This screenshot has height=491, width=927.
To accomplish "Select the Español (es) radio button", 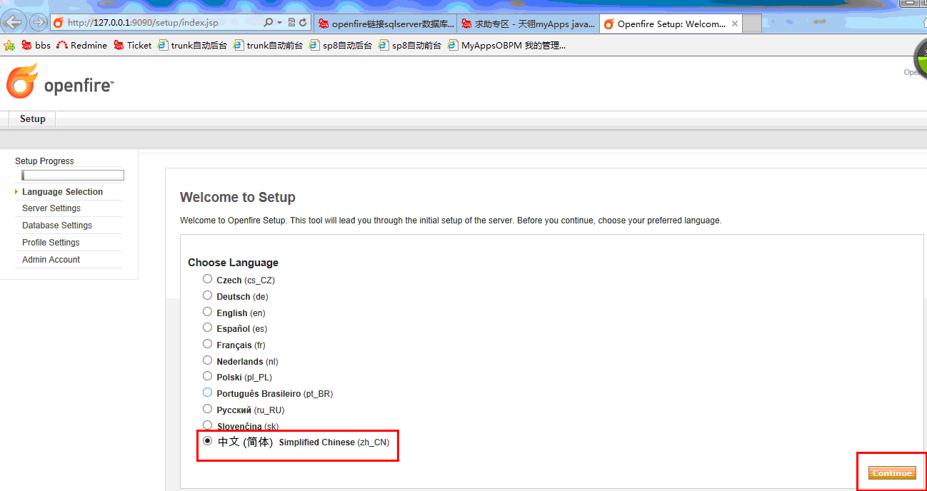I will 207,328.
